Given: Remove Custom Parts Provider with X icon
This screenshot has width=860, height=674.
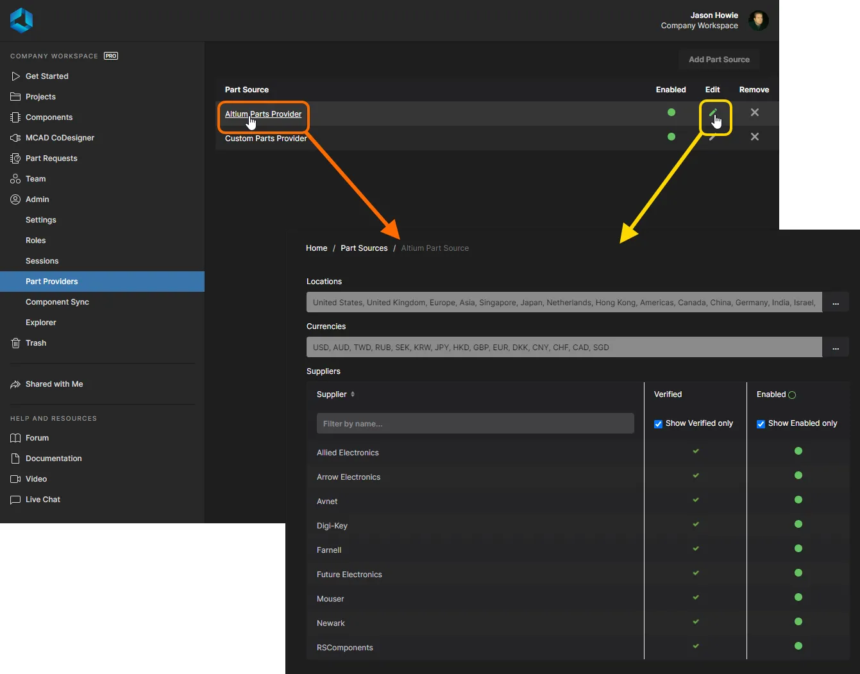Looking at the screenshot, I should 755,137.
